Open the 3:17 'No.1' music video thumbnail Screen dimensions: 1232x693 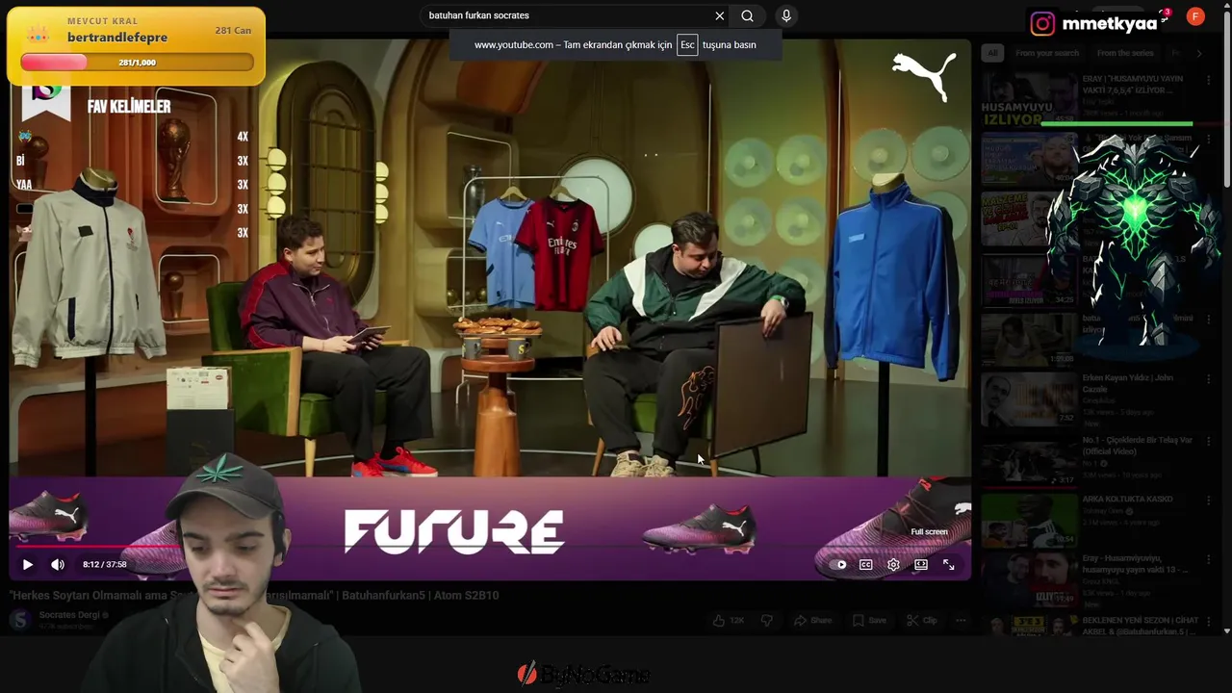pyautogui.click(x=1029, y=460)
